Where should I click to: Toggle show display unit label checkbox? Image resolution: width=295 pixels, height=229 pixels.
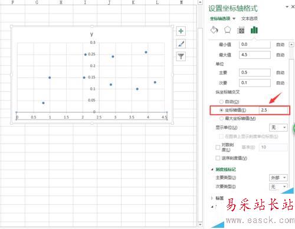[x=221, y=136]
